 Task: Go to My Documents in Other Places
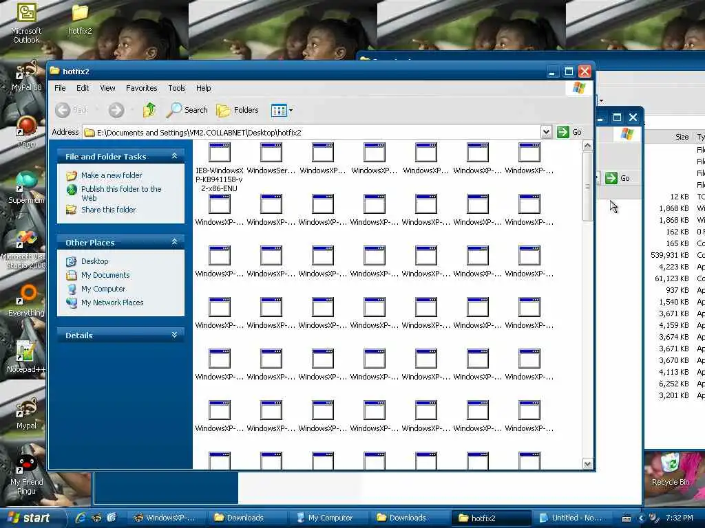tap(105, 275)
